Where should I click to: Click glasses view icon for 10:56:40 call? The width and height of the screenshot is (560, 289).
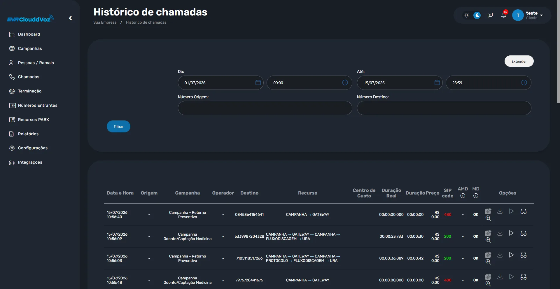[x=524, y=211]
